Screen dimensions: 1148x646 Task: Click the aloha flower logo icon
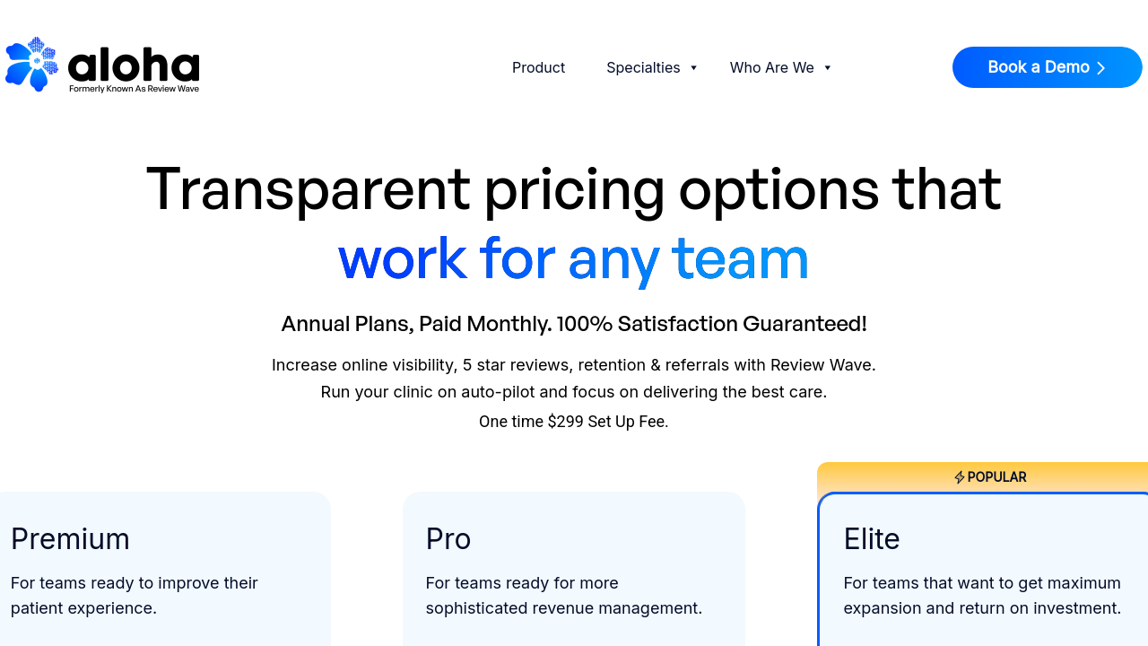(x=31, y=64)
